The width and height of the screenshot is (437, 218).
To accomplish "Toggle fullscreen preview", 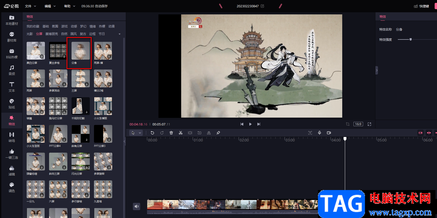I will click(x=369, y=124).
